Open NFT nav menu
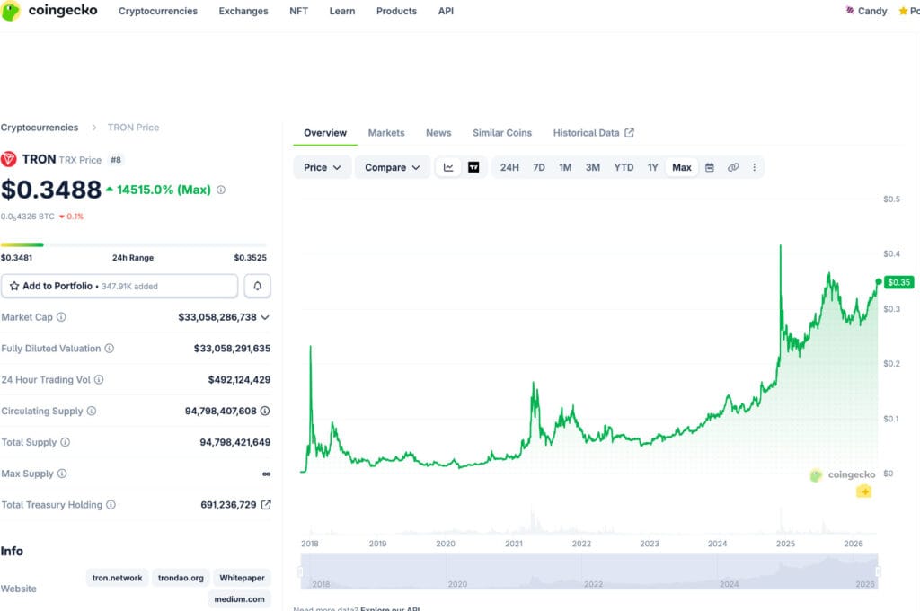This screenshot has width=920, height=611. tap(298, 11)
